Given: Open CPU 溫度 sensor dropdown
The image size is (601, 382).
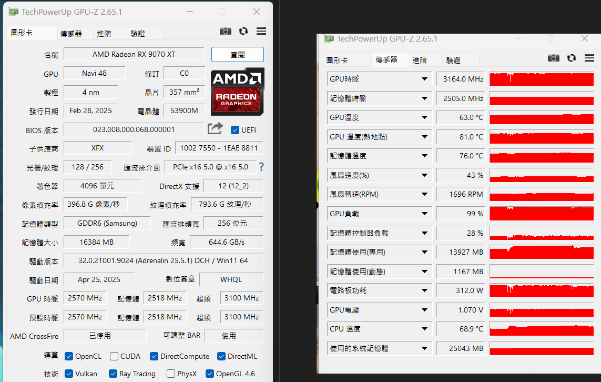Looking at the screenshot, I should tap(424, 329).
